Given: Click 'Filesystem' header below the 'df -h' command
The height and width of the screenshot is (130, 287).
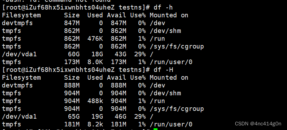Looking at the screenshot, I should [21, 15].
